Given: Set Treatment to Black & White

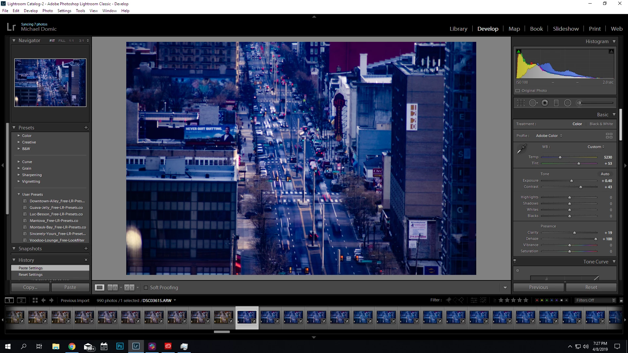Looking at the screenshot, I should pyautogui.click(x=601, y=124).
